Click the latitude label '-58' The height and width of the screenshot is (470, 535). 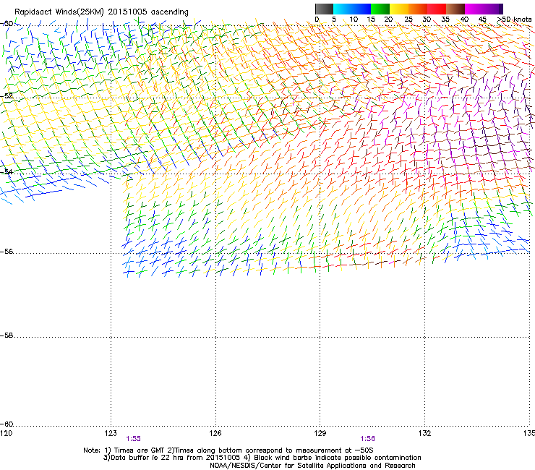point(7,336)
